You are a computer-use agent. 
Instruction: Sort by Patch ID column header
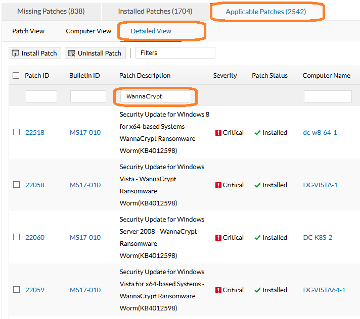[x=37, y=75]
